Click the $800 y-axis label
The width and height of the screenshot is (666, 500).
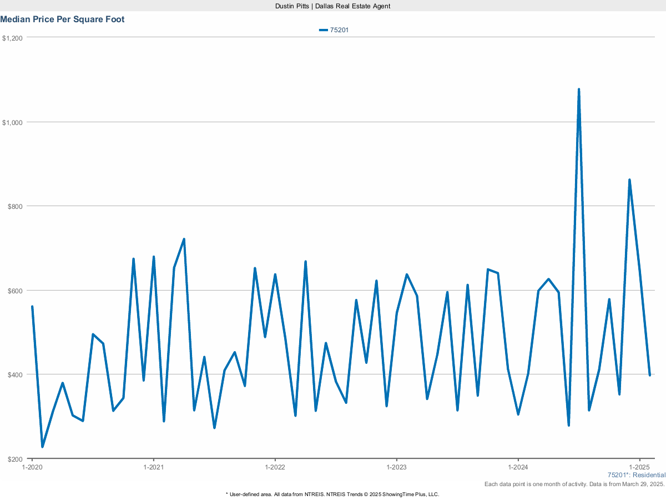tap(14, 206)
